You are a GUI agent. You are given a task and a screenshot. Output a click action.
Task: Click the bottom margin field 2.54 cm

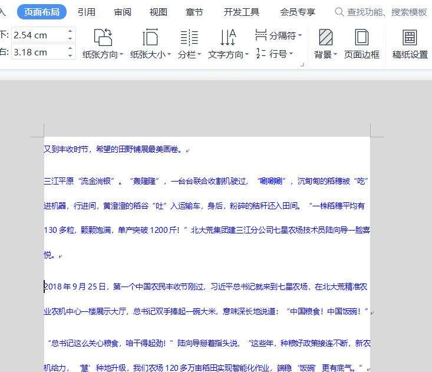coord(38,35)
